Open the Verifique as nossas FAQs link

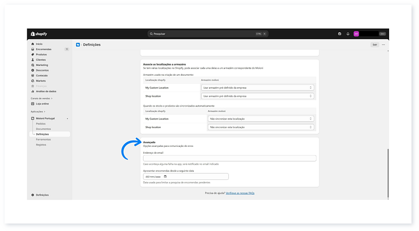[240, 193]
